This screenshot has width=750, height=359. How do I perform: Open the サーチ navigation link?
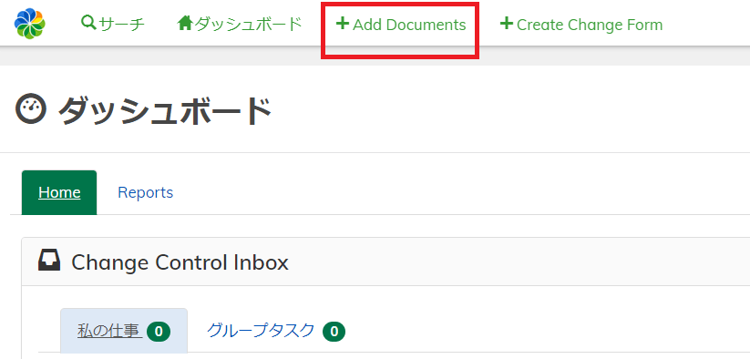point(113,24)
